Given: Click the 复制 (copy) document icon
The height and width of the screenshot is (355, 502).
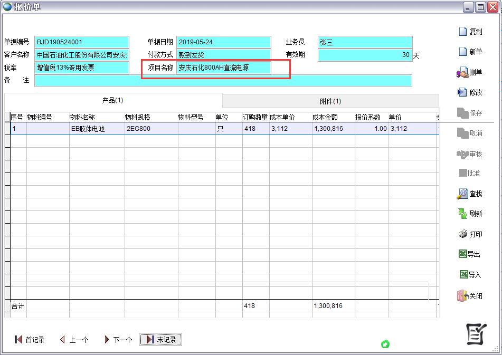Looking at the screenshot, I should tap(463, 32).
